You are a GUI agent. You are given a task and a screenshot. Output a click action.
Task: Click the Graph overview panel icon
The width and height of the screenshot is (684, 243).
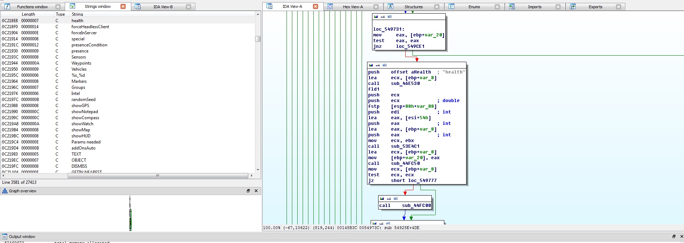(x=5, y=191)
